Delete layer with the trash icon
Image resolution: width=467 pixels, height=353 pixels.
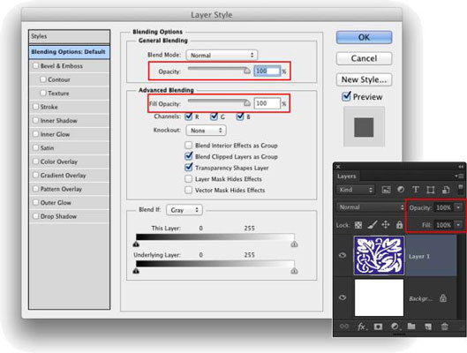click(x=444, y=327)
